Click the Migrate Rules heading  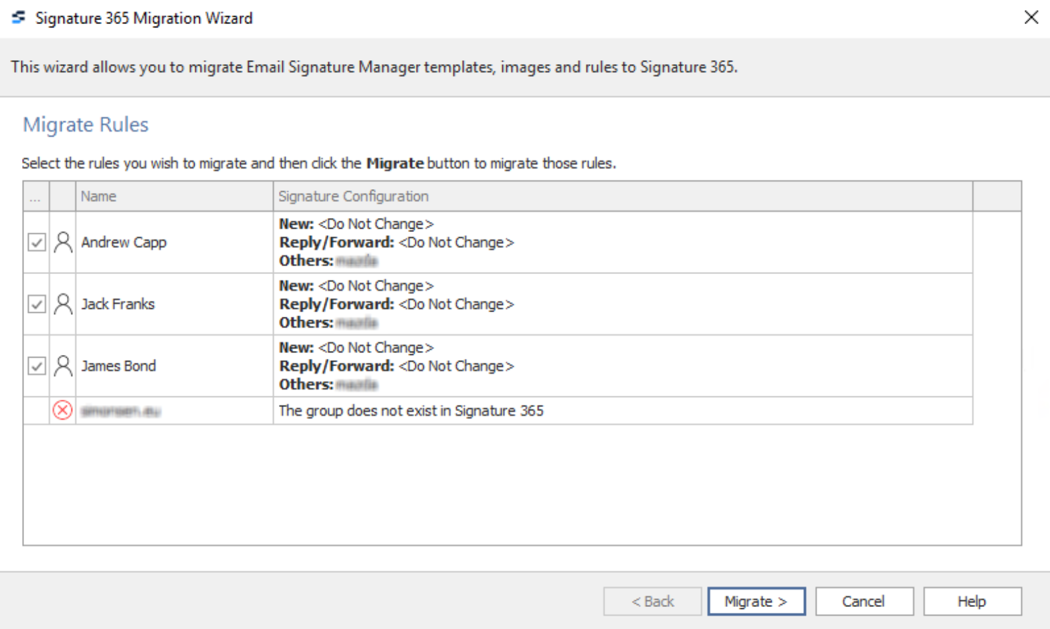click(x=86, y=124)
